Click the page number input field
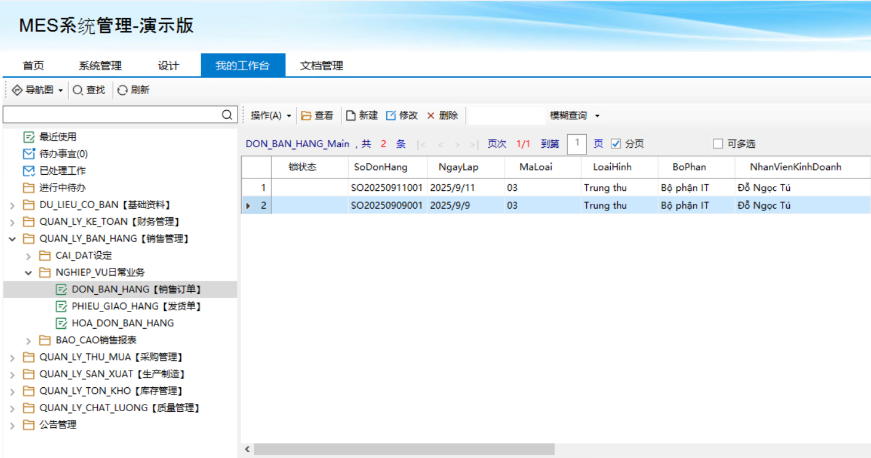 (x=576, y=144)
